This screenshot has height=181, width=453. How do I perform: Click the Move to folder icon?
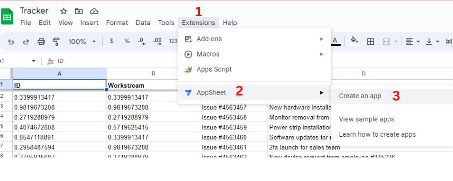(x=78, y=11)
